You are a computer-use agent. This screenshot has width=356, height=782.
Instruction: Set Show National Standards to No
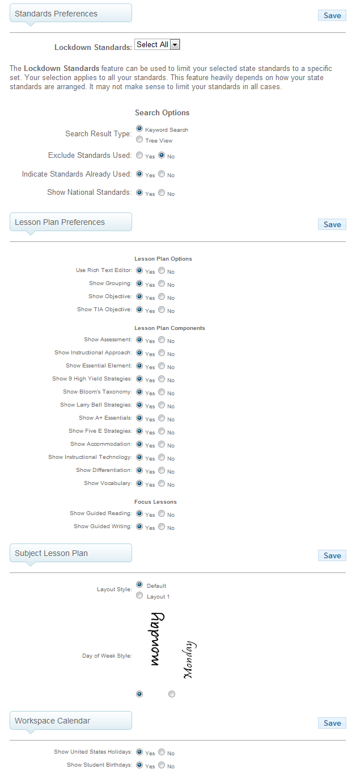[162, 193]
